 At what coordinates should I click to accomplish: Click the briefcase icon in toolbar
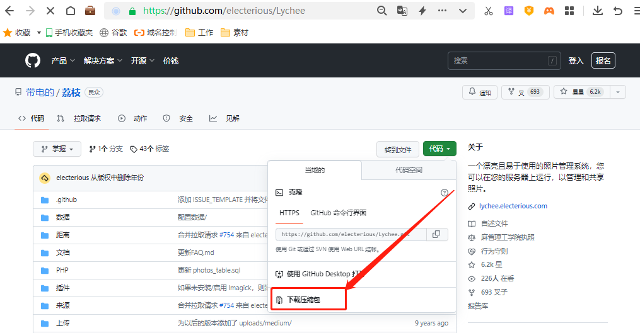click(x=90, y=11)
